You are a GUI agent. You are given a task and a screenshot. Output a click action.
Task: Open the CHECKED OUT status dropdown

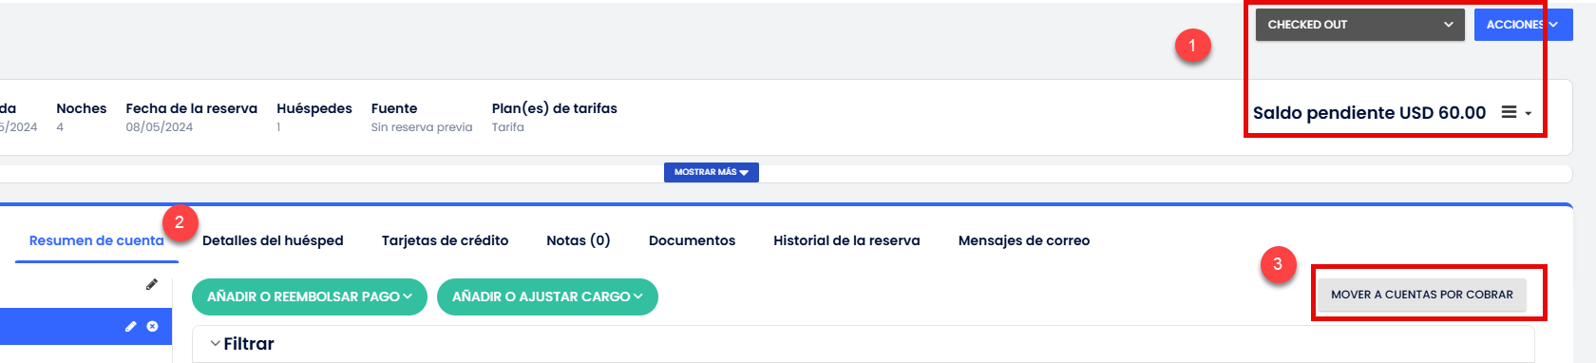coord(1360,25)
